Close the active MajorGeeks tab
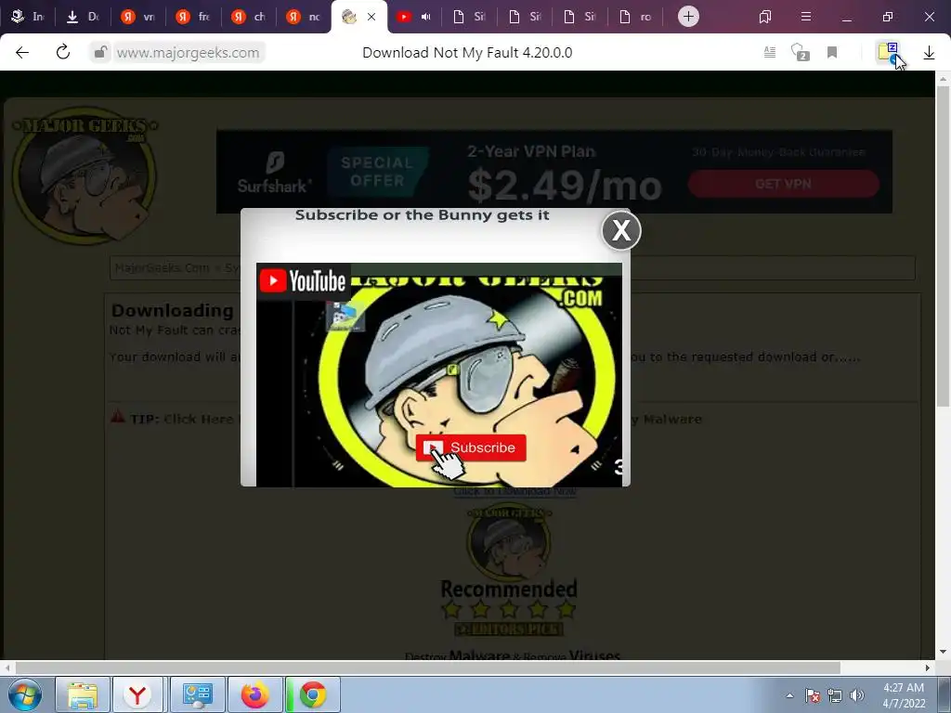The width and height of the screenshot is (951, 713). 371,17
